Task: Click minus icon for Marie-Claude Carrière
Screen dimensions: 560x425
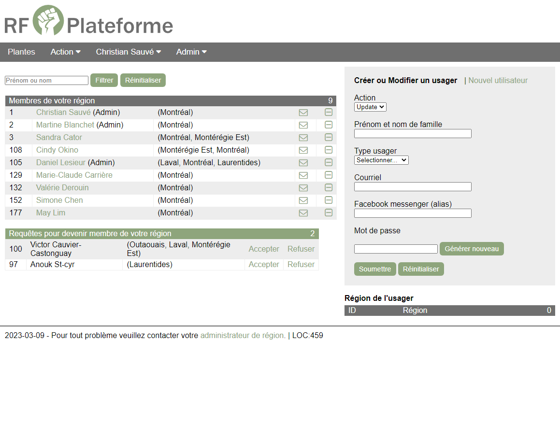Action: coord(329,175)
